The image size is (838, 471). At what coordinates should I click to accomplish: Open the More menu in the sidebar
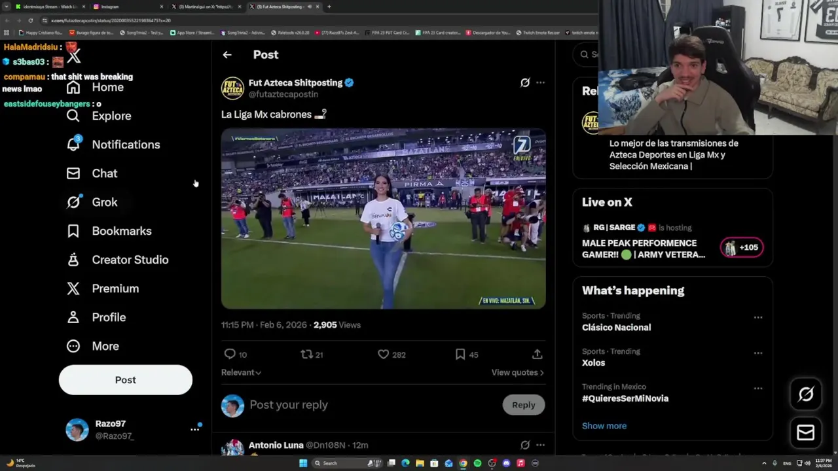coord(92,346)
